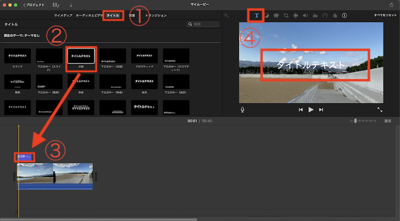Viewport: 400px width, 221px height.
Task: Select the 下三分の一（標準） title thumbnail
Action: tap(49, 82)
